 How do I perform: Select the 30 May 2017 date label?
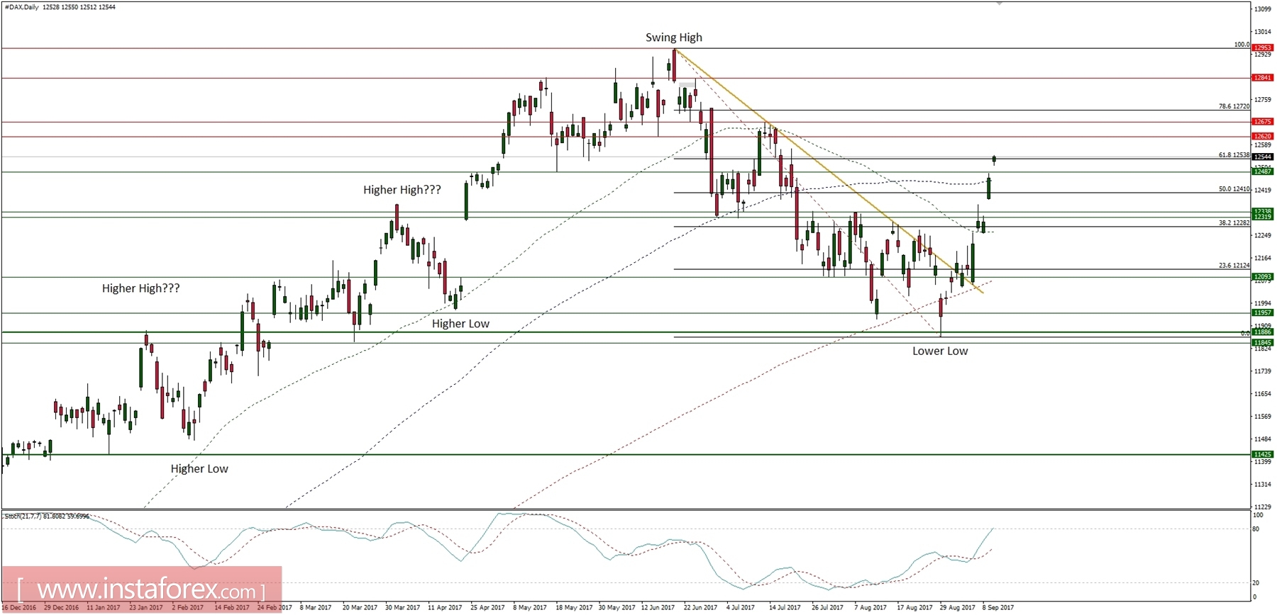click(x=617, y=607)
